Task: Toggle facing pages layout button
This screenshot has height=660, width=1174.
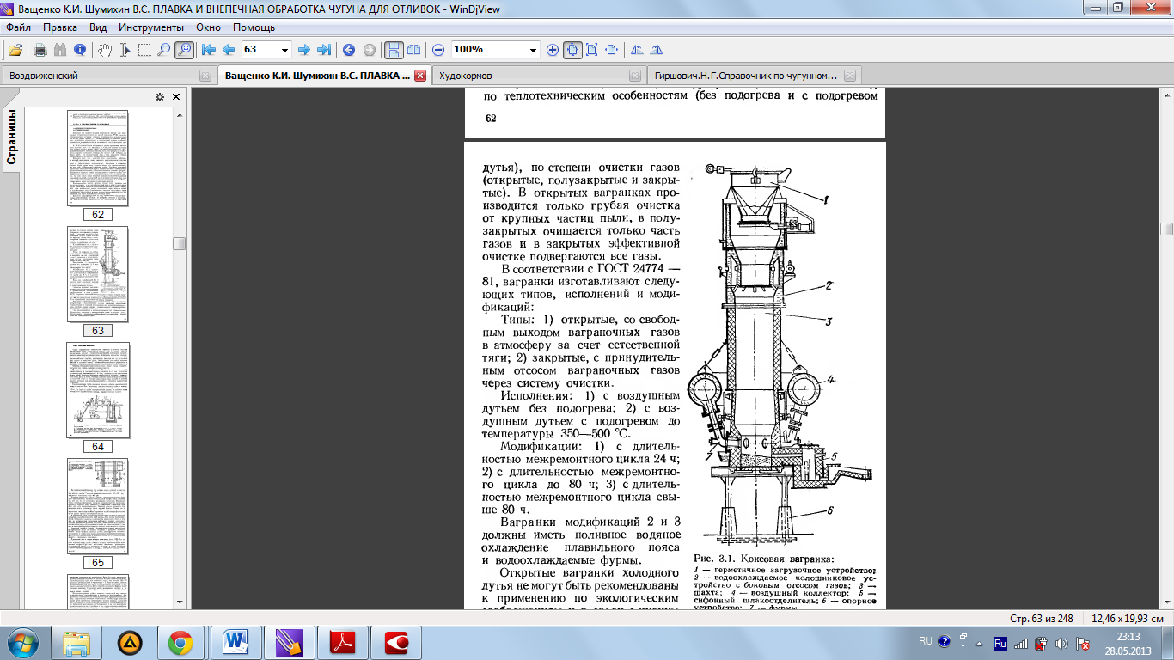Action: [414, 50]
